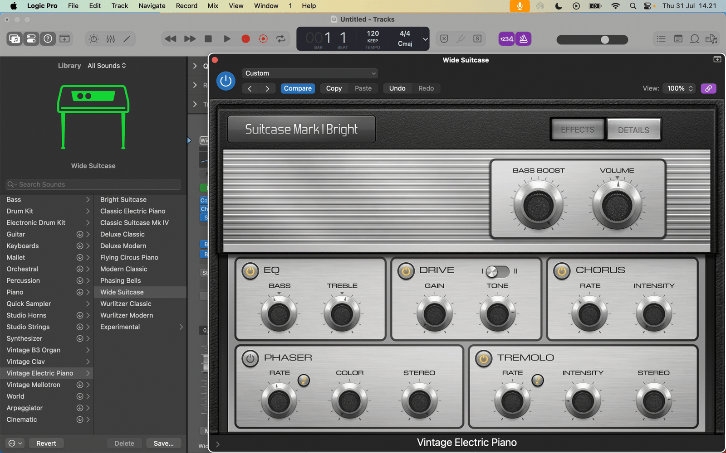Click the Compare button
Image resolution: width=726 pixels, height=453 pixels.
(298, 88)
